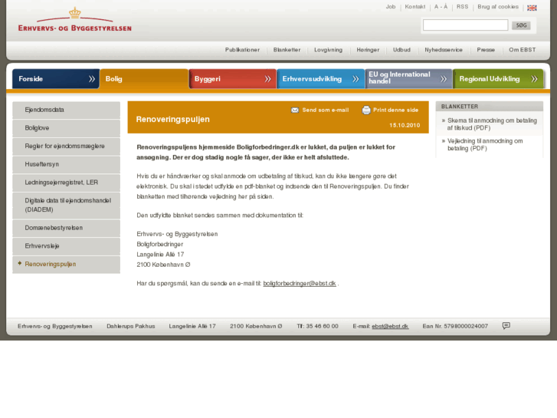The image size is (557, 418).
Task: Open Publikationer in the top menu
Action: [242, 50]
